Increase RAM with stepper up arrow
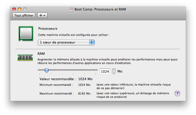Screen dimensions: 196x115 (x=114, y=70)
